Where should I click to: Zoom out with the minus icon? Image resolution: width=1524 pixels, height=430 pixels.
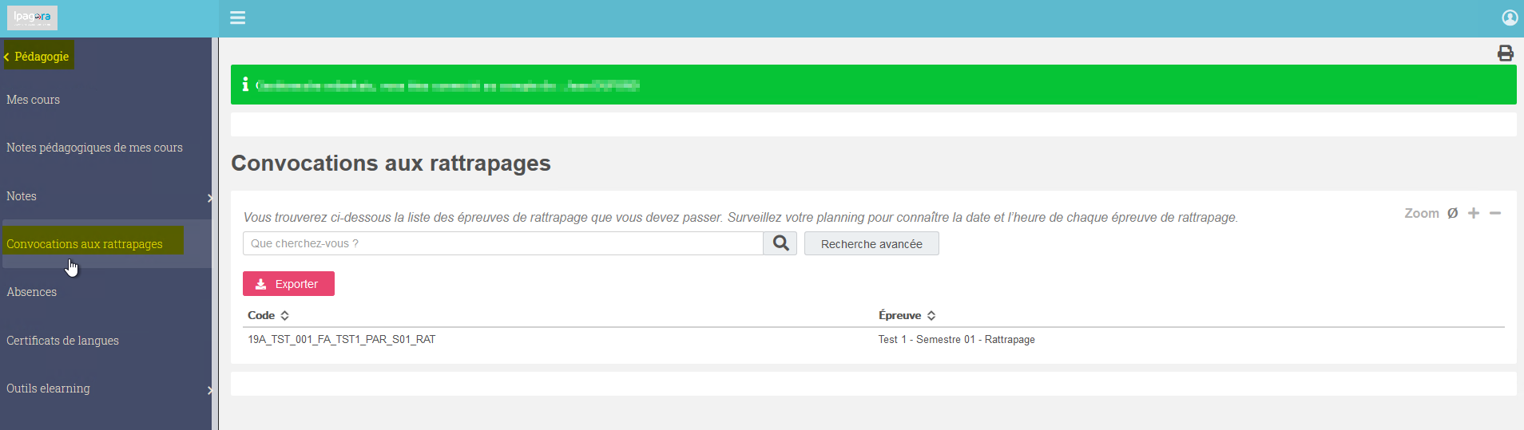tap(1495, 213)
